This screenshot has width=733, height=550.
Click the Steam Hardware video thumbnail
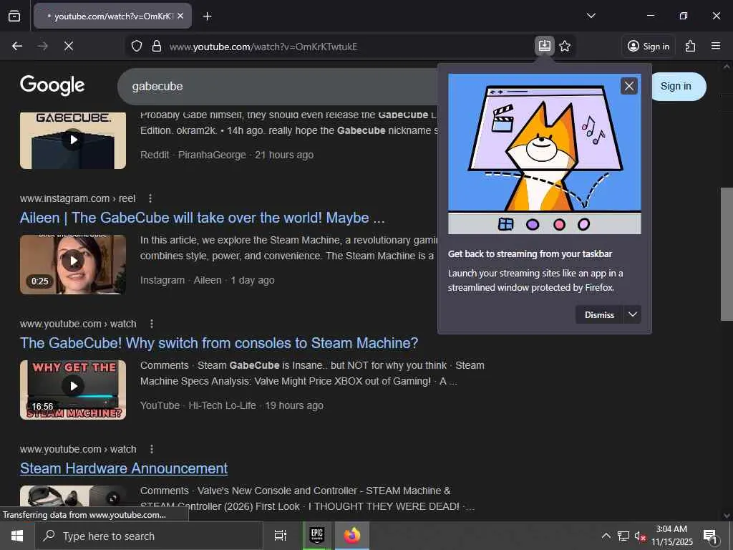[x=73, y=496]
